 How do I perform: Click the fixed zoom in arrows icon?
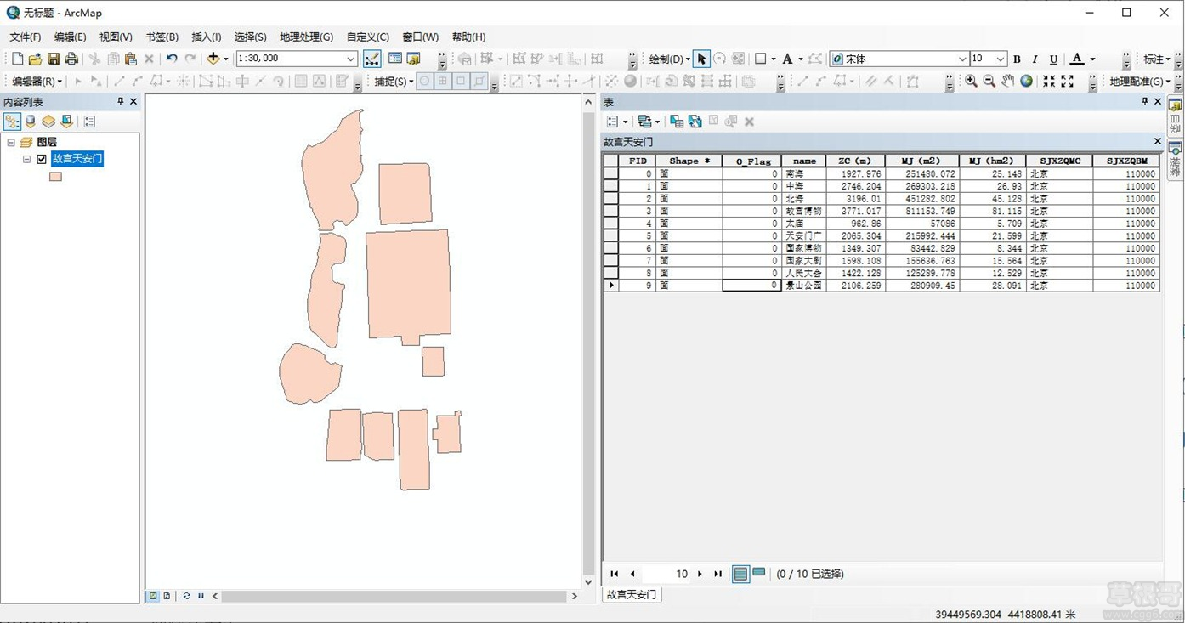pos(1049,81)
